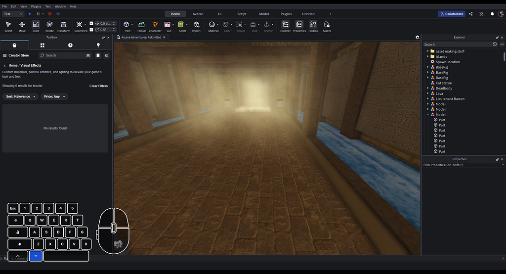Go back using Home breadcrumb arrow
This screenshot has height=274, width=506.
4,66
